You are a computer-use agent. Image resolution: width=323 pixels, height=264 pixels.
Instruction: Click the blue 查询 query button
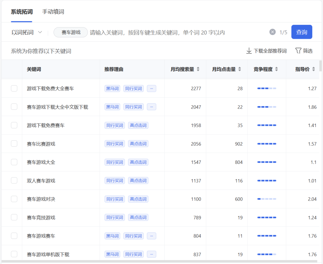302,32
